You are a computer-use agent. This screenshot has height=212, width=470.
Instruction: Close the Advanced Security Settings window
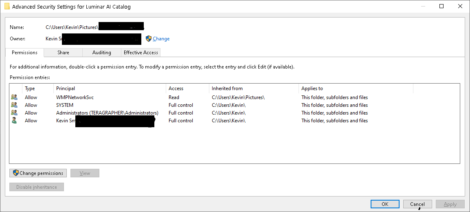point(460,6)
